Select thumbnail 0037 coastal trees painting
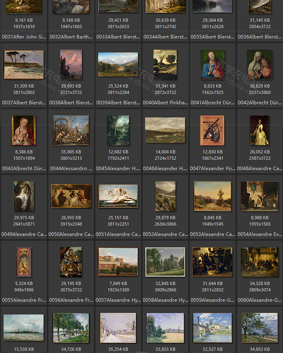Image resolution: width=283 pixels, height=353 pixels. [24, 64]
